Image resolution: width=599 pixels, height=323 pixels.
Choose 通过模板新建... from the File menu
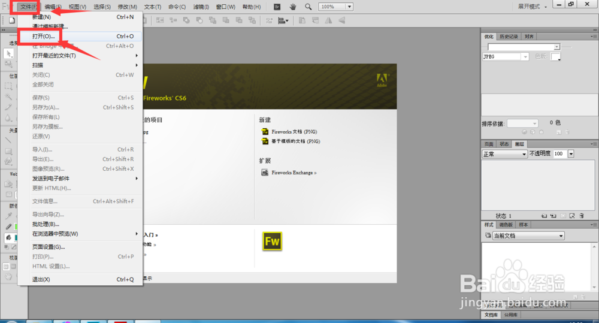tap(85, 26)
